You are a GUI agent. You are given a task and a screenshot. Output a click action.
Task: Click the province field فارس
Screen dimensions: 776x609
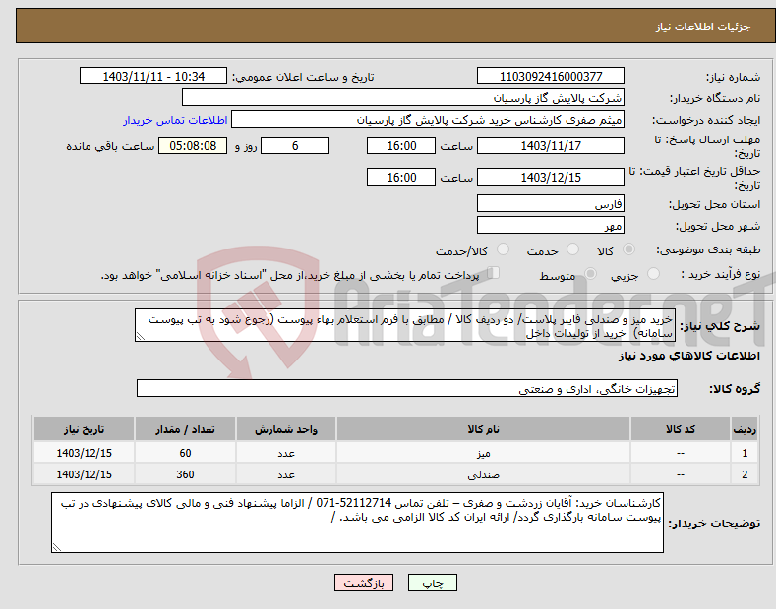(x=551, y=203)
